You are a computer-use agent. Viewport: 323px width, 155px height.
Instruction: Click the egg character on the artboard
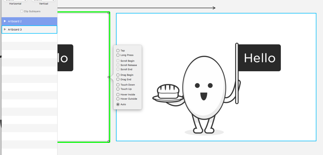pyautogui.click(x=204, y=88)
